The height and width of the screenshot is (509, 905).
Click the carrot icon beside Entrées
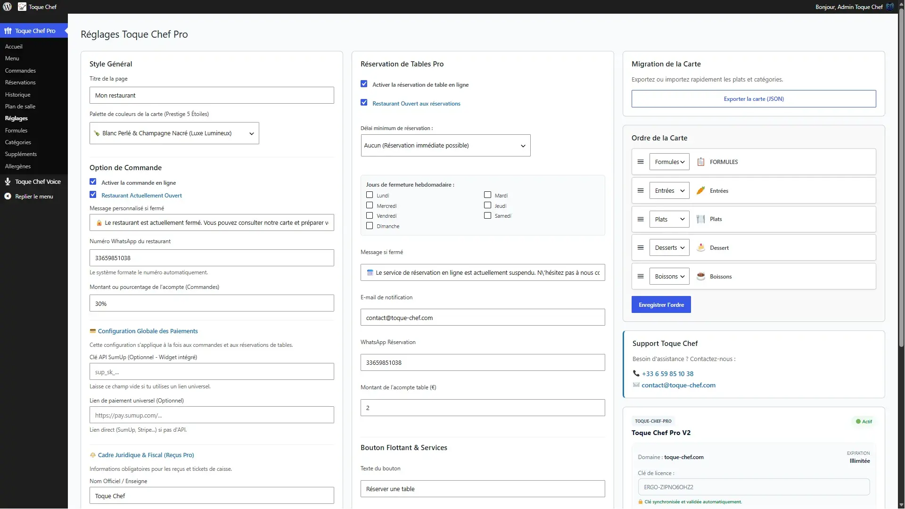point(701,191)
